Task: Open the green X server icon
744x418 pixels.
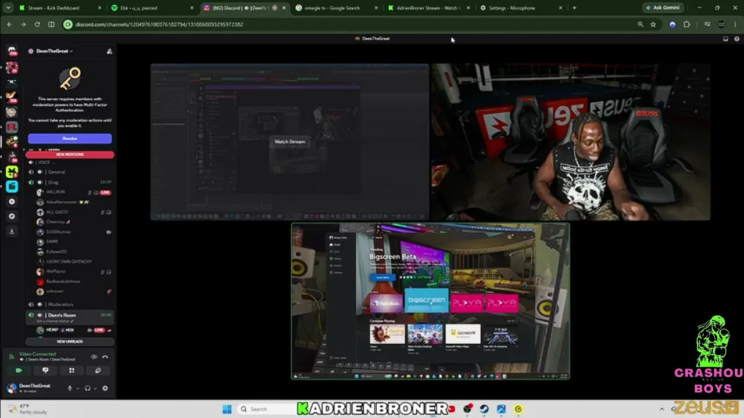Action: click(x=12, y=171)
